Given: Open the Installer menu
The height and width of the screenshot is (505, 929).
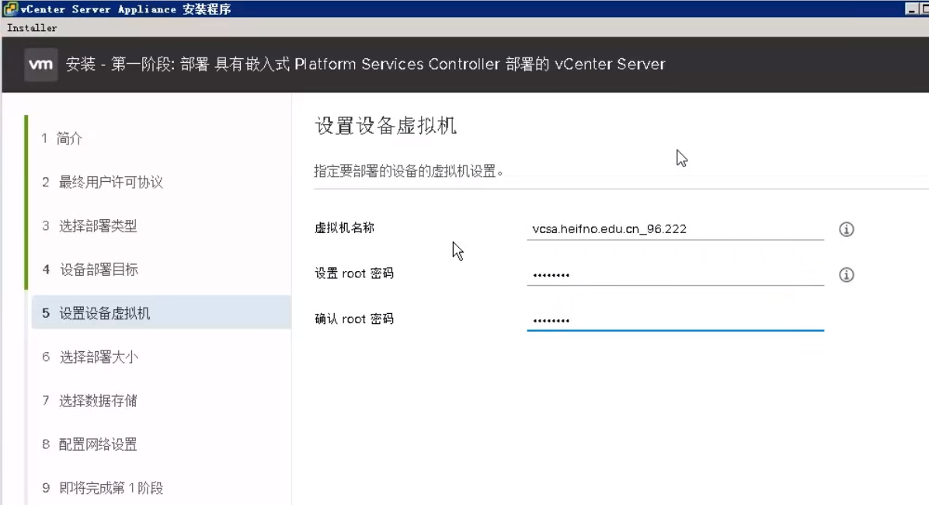Looking at the screenshot, I should point(32,28).
